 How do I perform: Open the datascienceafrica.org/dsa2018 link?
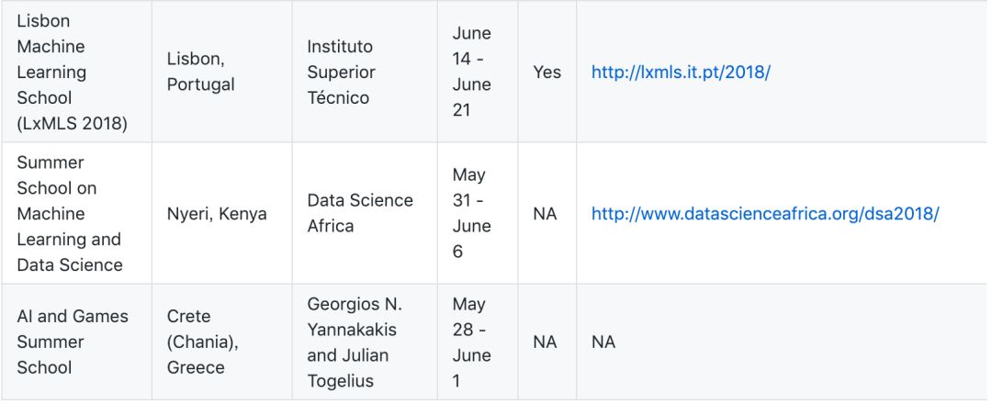[764, 213]
